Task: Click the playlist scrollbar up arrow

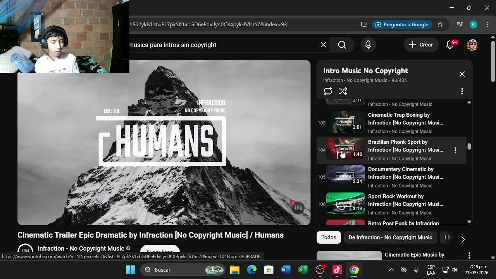Action: pos(469,102)
